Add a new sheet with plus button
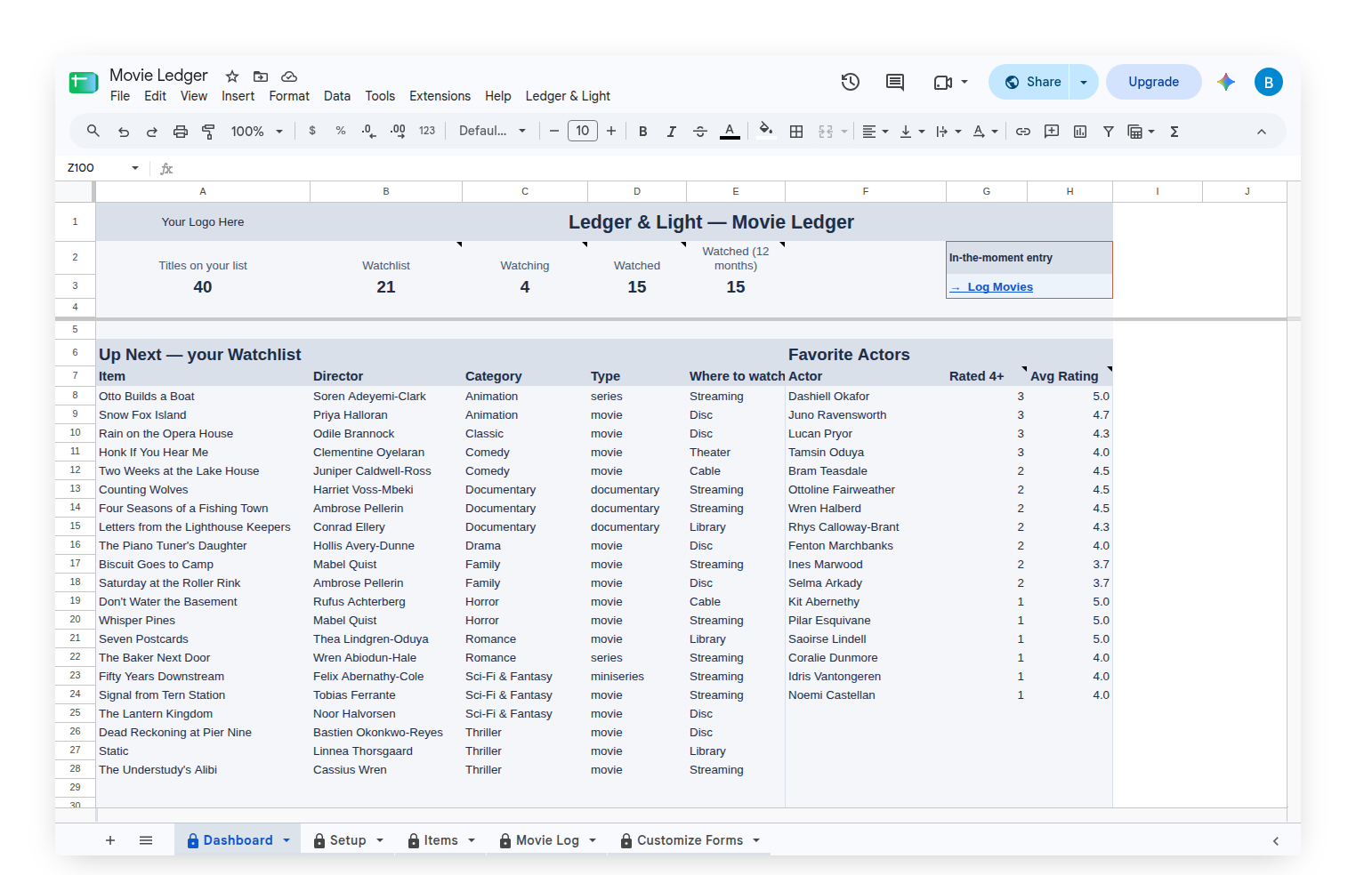This screenshot has height=875, width=1356. point(110,840)
